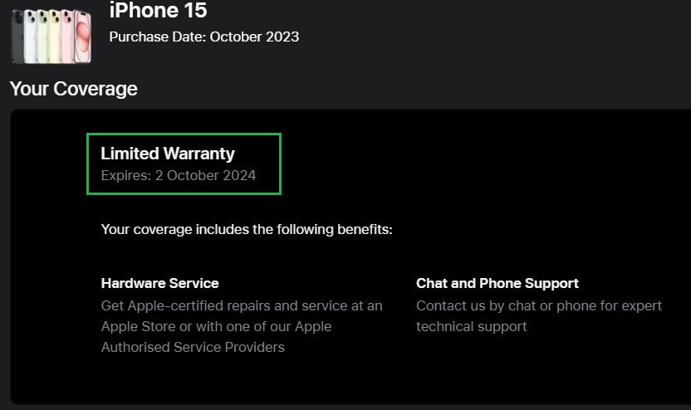Image resolution: width=691 pixels, height=410 pixels.
Task: Select the blue iPhone in the image
Action: [x=31, y=37]
